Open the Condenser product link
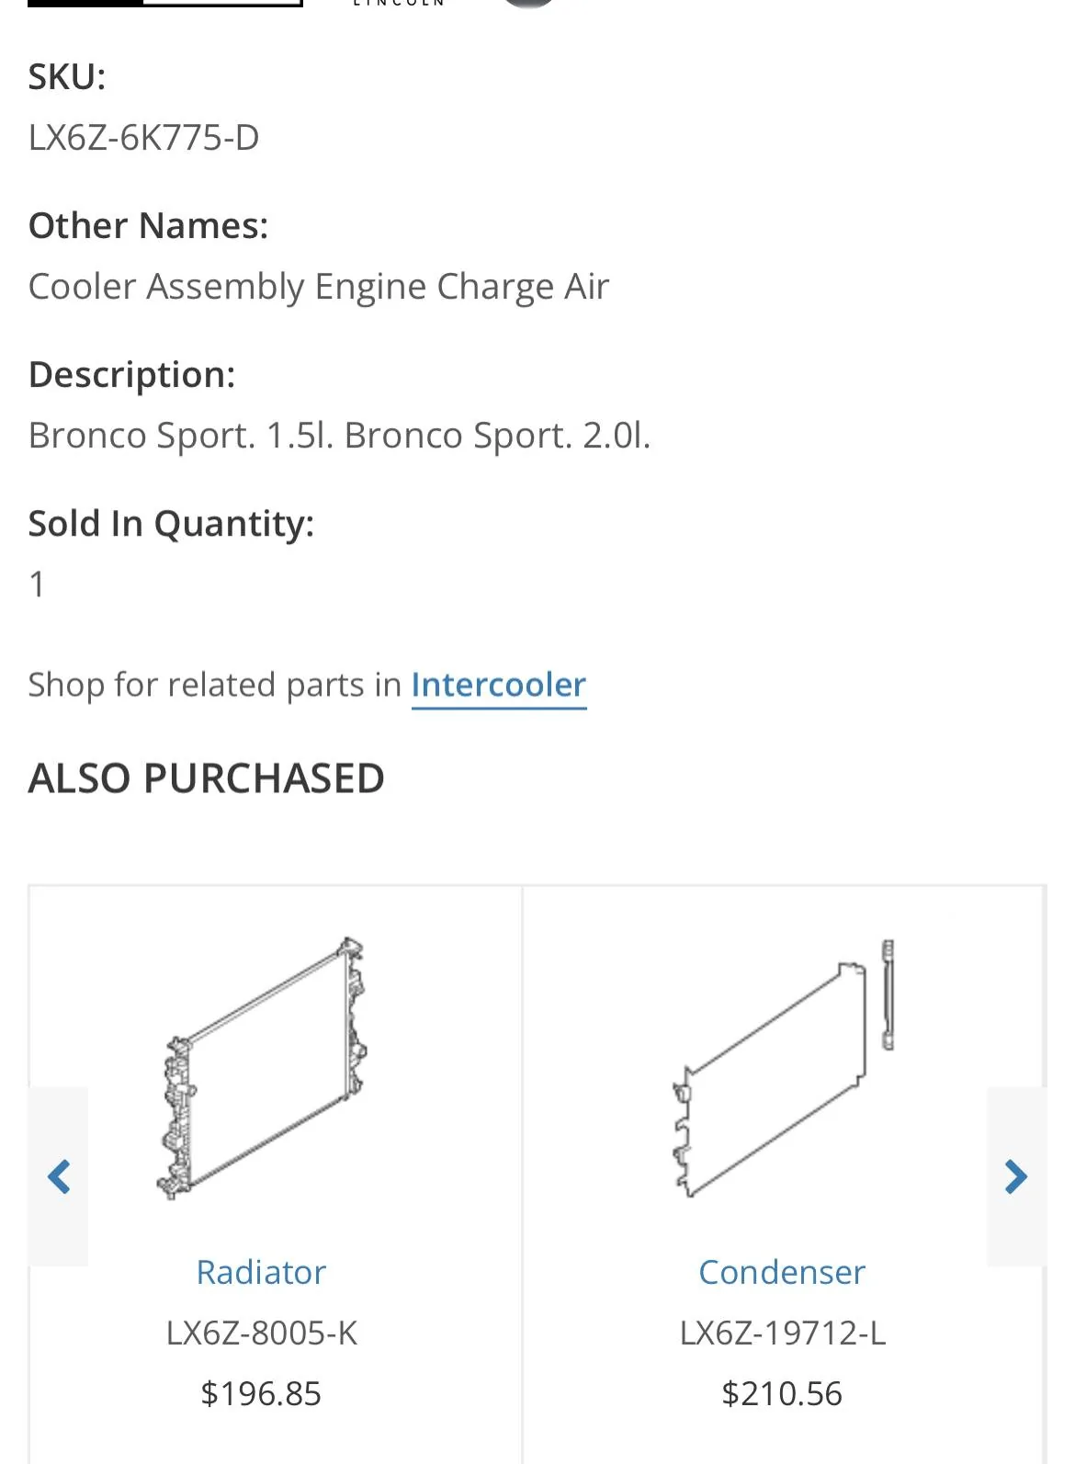Image resolution: width=1075 pixels, height=1464 pixels. (x=782, y=1272)
